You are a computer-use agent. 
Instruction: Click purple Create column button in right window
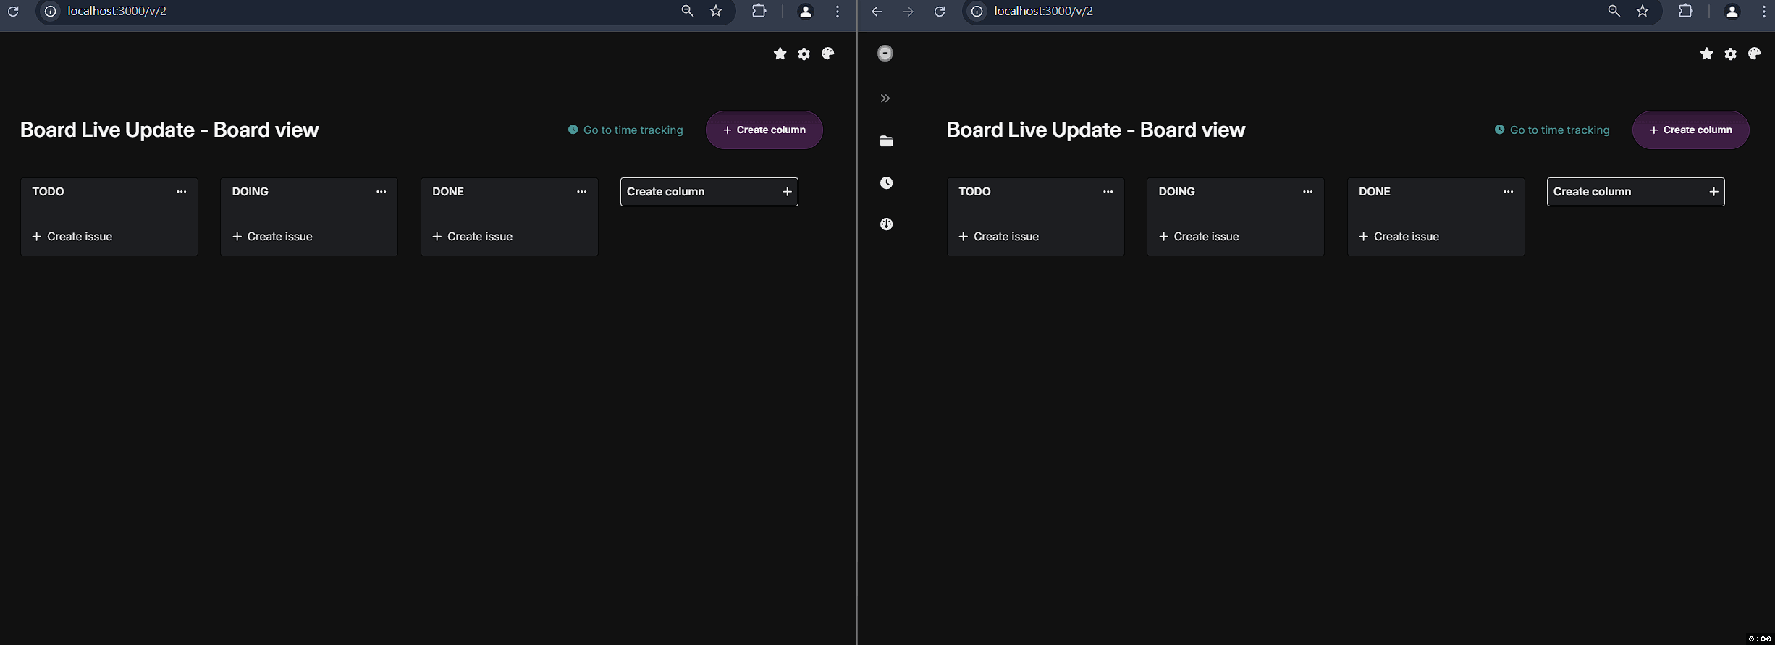(x=1690, y=130)
